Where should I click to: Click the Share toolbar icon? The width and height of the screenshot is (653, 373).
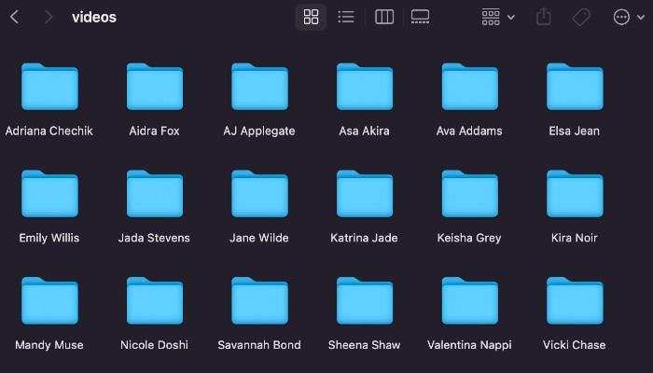[544, 17]
